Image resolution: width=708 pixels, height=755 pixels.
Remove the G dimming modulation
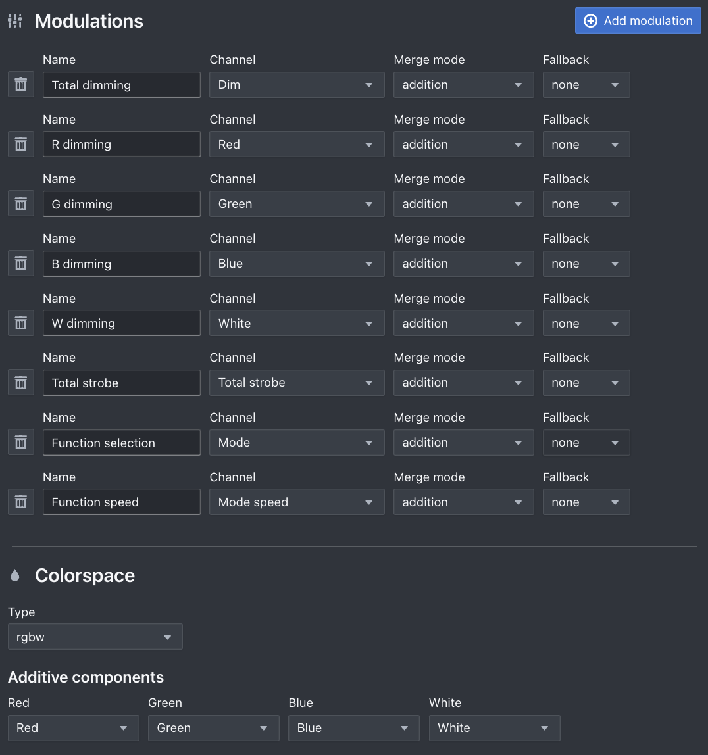tap(21, 204)
